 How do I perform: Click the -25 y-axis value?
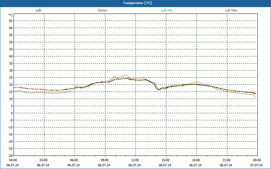pyautogui.click(x=11, y=149)
